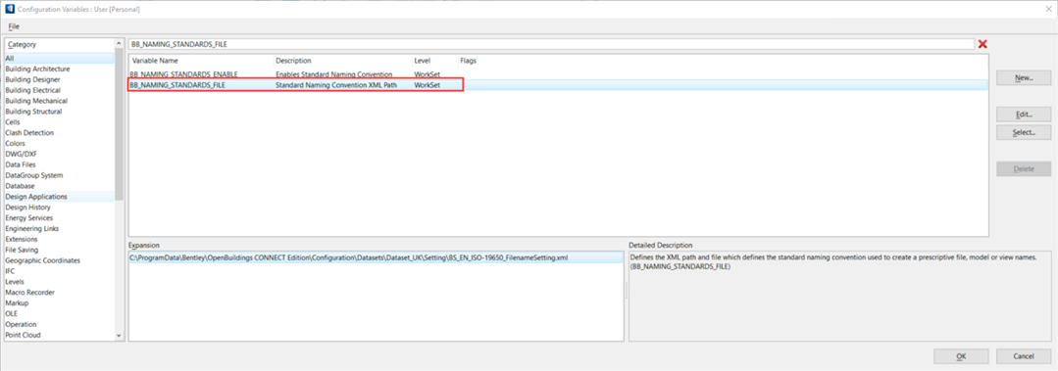
Task: Click category list scroll-up arrow
Action: (x=120, y=44)
